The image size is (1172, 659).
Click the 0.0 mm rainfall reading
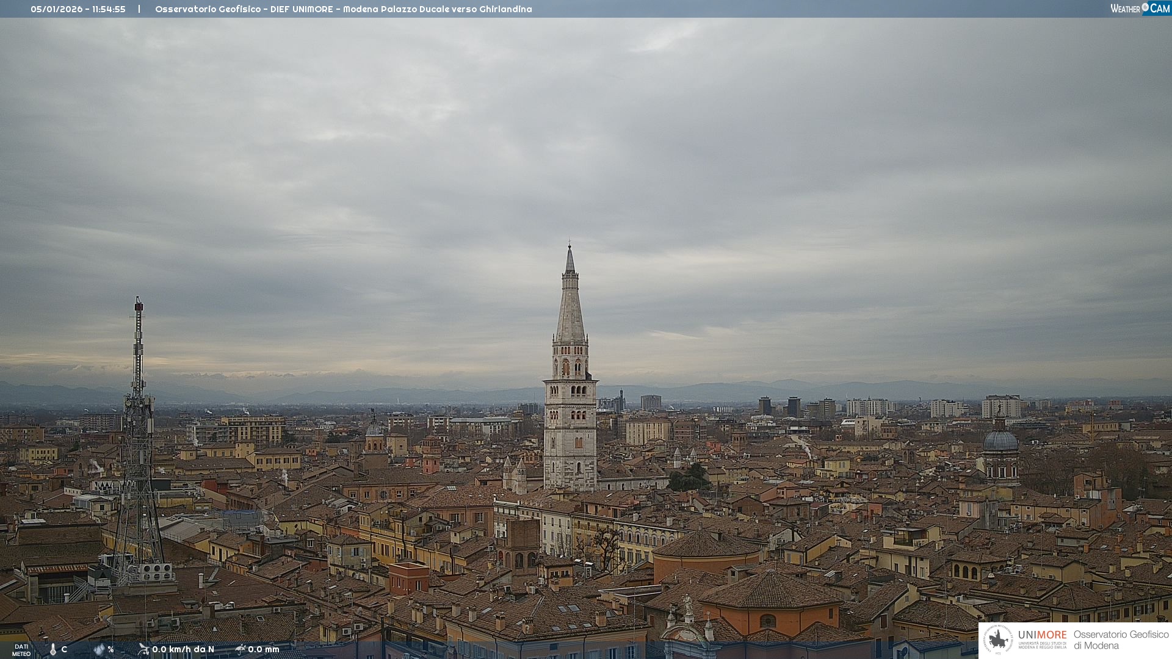click(x=264, y=649)
